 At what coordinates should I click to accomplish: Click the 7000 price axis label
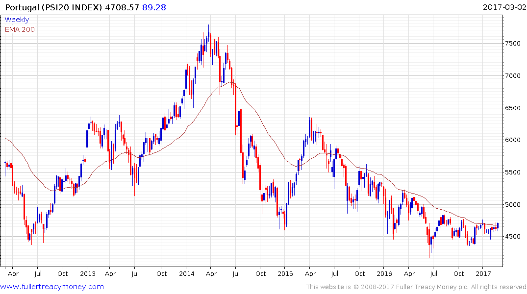tap(513, 76)
